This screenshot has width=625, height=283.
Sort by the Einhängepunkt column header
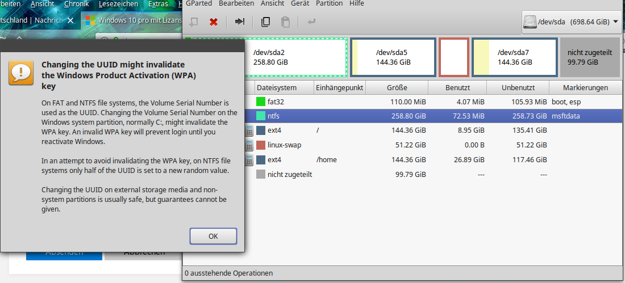click(340, 87)
